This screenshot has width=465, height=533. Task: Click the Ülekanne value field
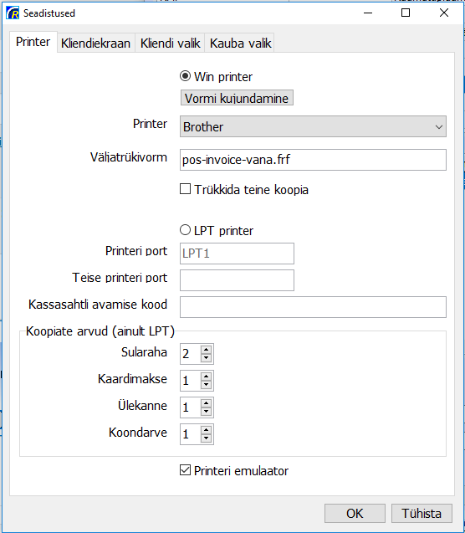point(191,407)
